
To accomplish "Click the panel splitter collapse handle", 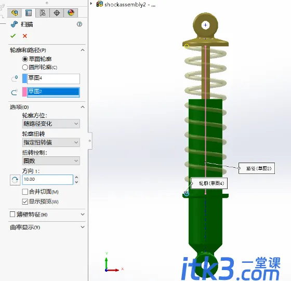I will [90, 141].
